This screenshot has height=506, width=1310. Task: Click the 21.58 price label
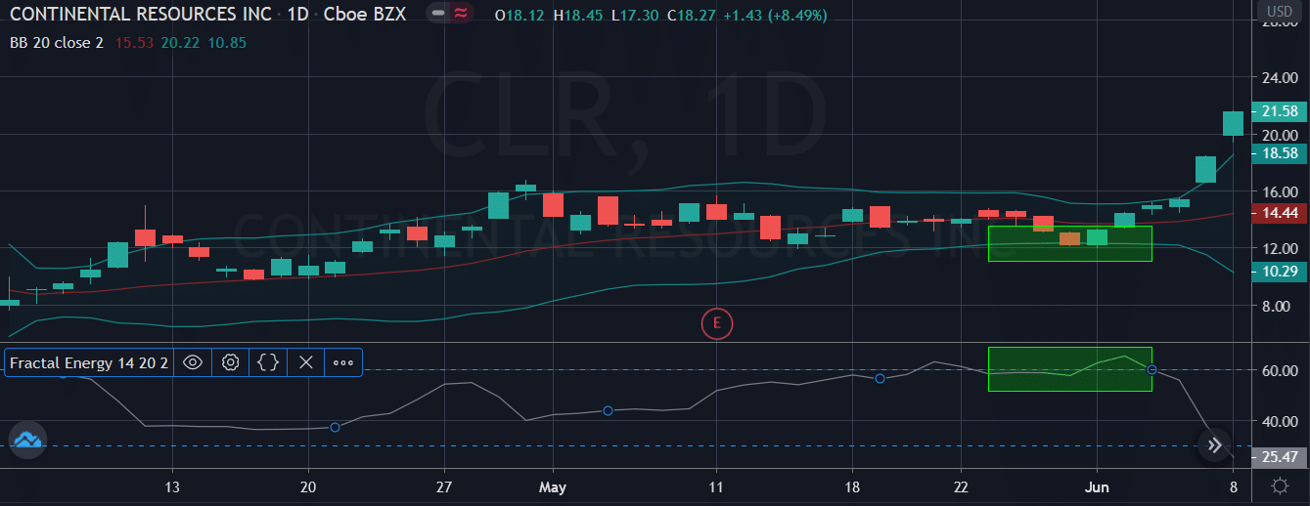click(x=1280, y=111)
